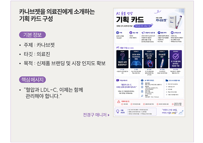The image size is (203, 143).
Task: Click the 스타일 & 톤 icon
Action: click(x=172, y=33)
